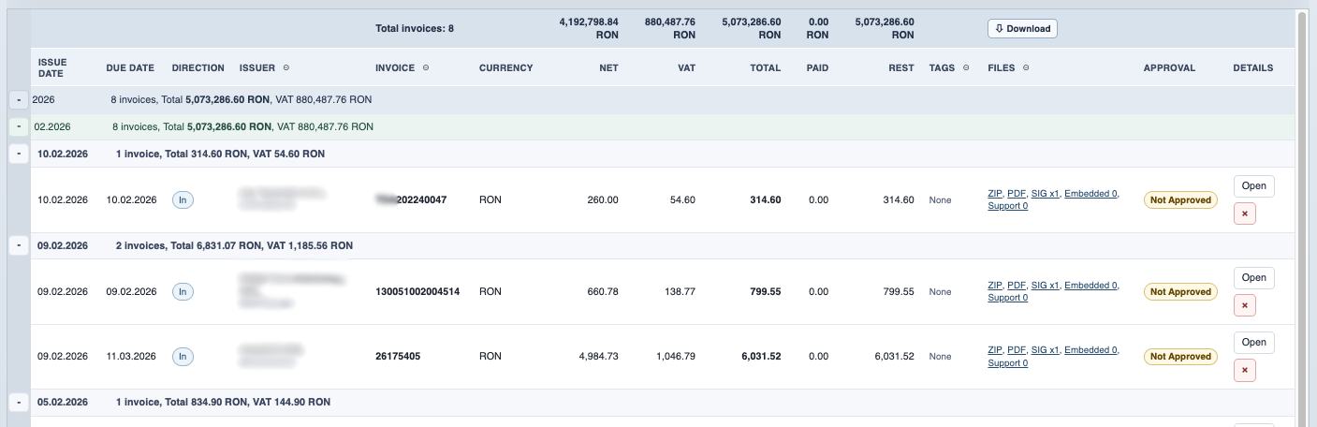Delete invoice 26175405 with red X
This screenshot has height=427, width=1317.
coord(1244,370)
